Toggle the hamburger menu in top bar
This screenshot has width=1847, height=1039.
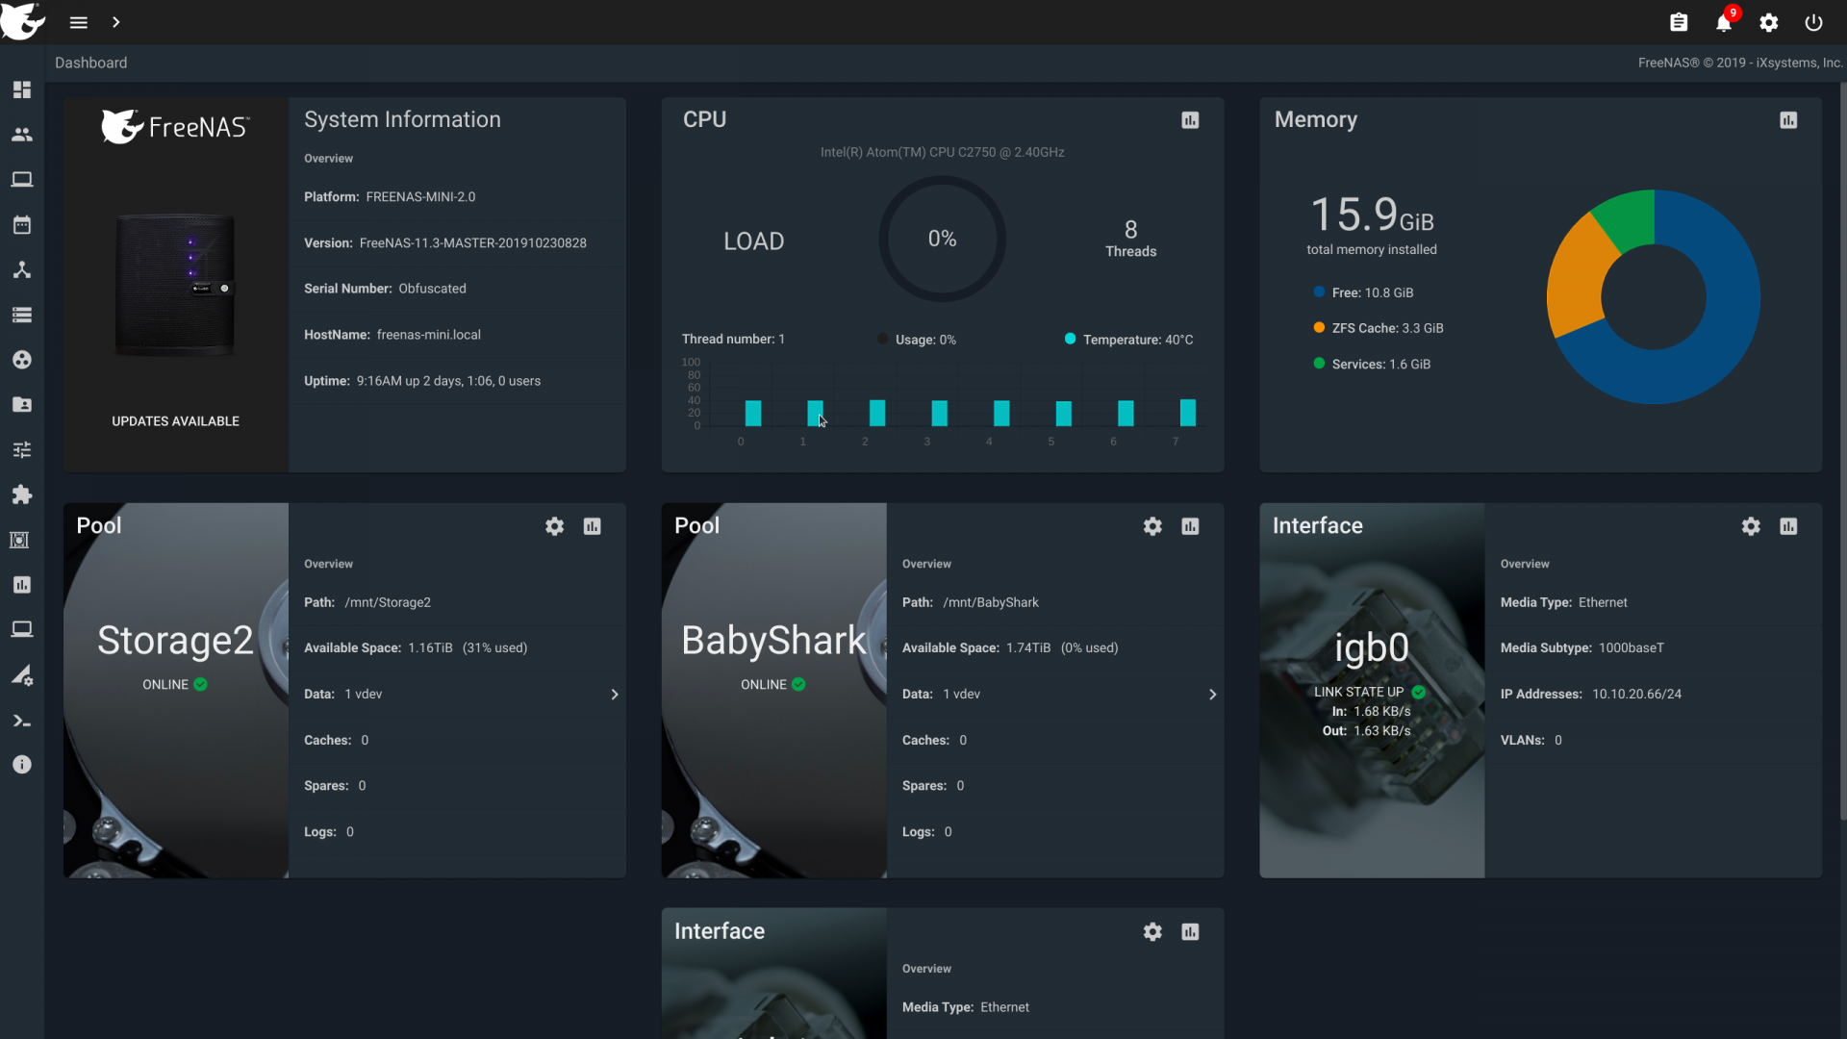79,22
